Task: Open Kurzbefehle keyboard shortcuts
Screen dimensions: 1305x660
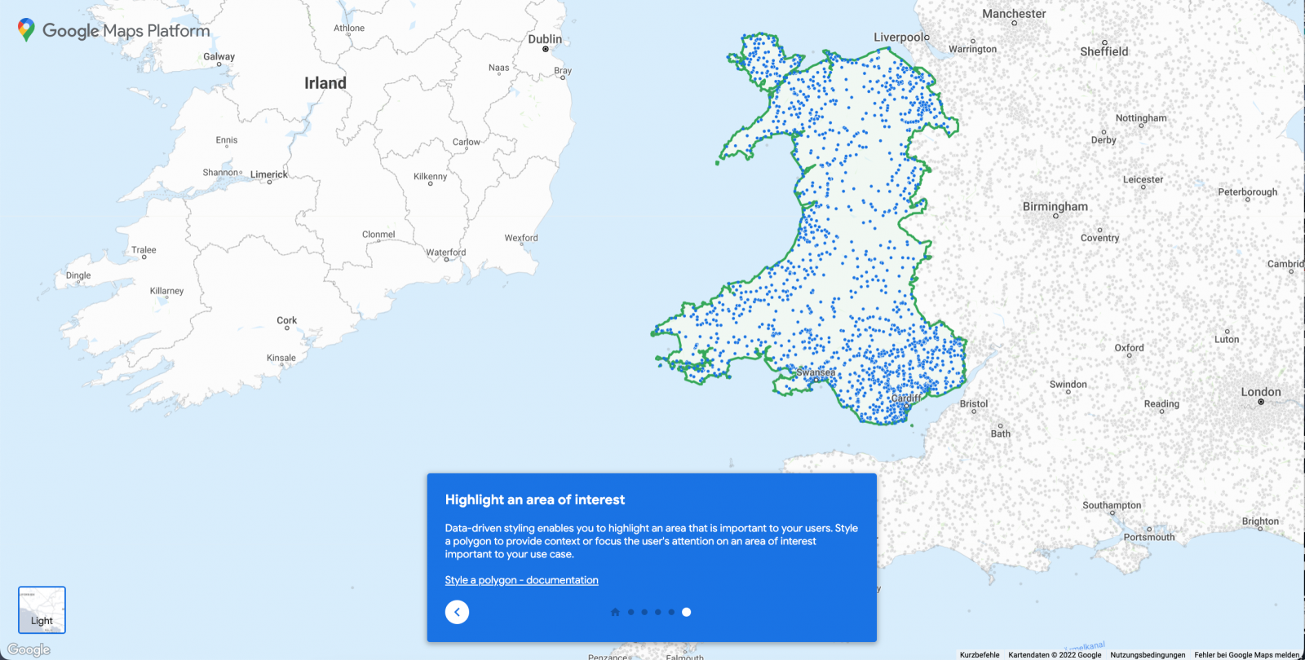Action: click(979, 654)
